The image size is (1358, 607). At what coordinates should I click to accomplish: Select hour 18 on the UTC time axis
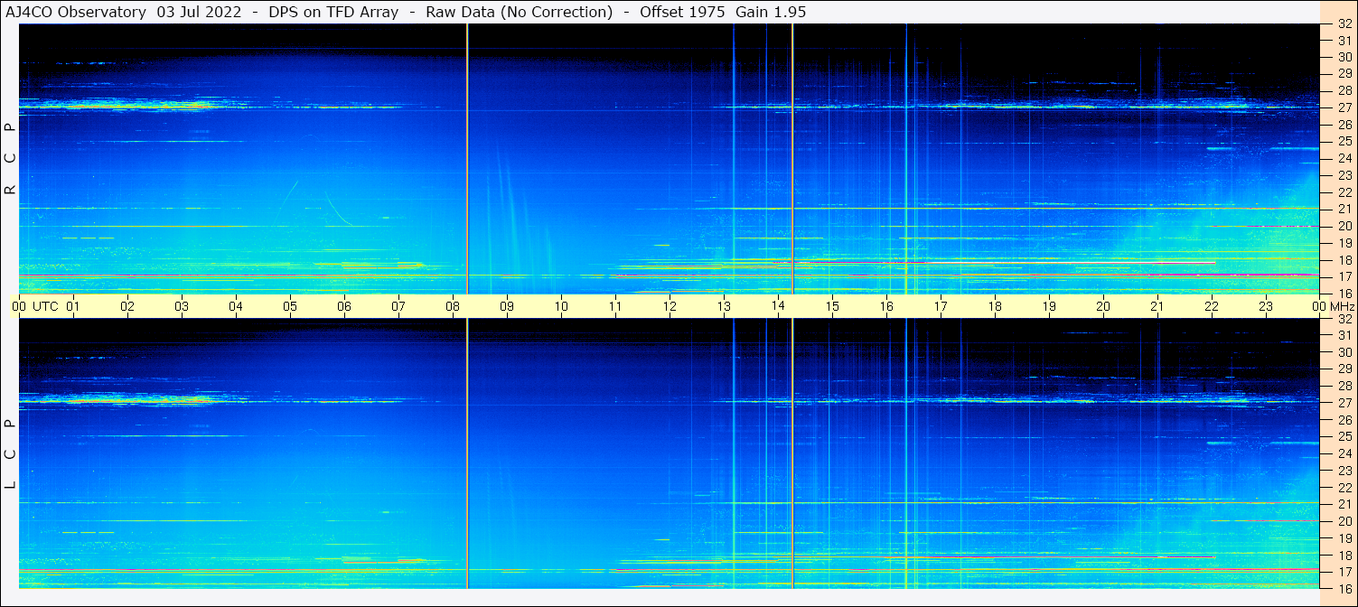[x=995, y=306]
